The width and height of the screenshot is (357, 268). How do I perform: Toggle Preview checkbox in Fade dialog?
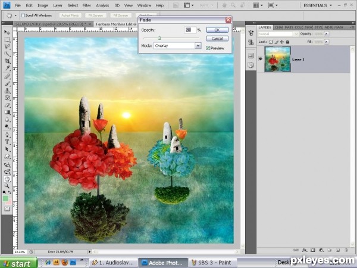click(208, 48)
